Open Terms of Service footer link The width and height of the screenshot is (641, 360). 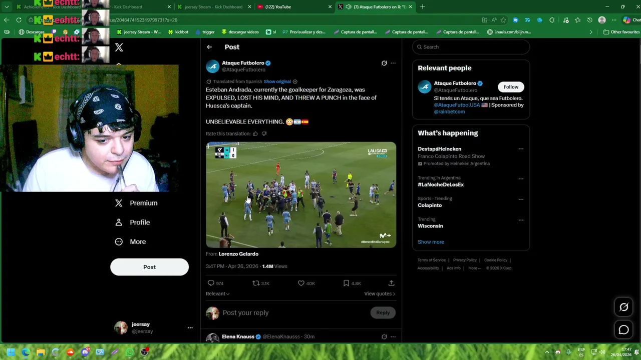click(x=432, y=260)
